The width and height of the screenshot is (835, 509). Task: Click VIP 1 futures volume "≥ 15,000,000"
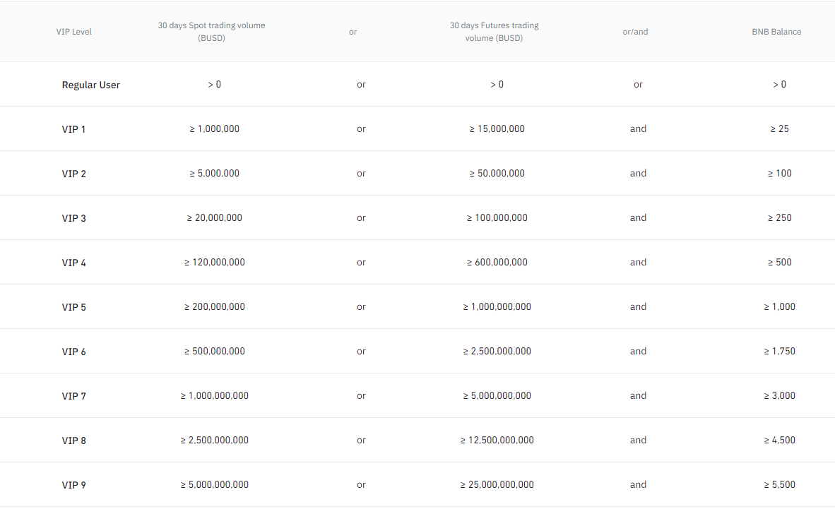point(497,129)
